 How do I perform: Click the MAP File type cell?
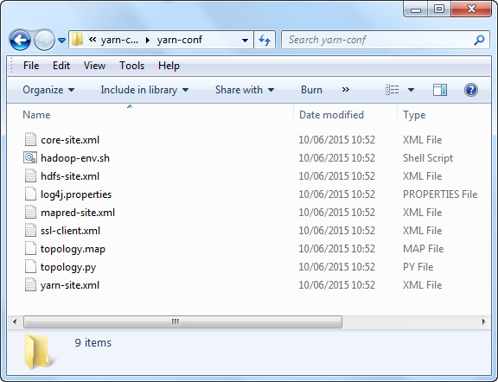click(423, 249)
